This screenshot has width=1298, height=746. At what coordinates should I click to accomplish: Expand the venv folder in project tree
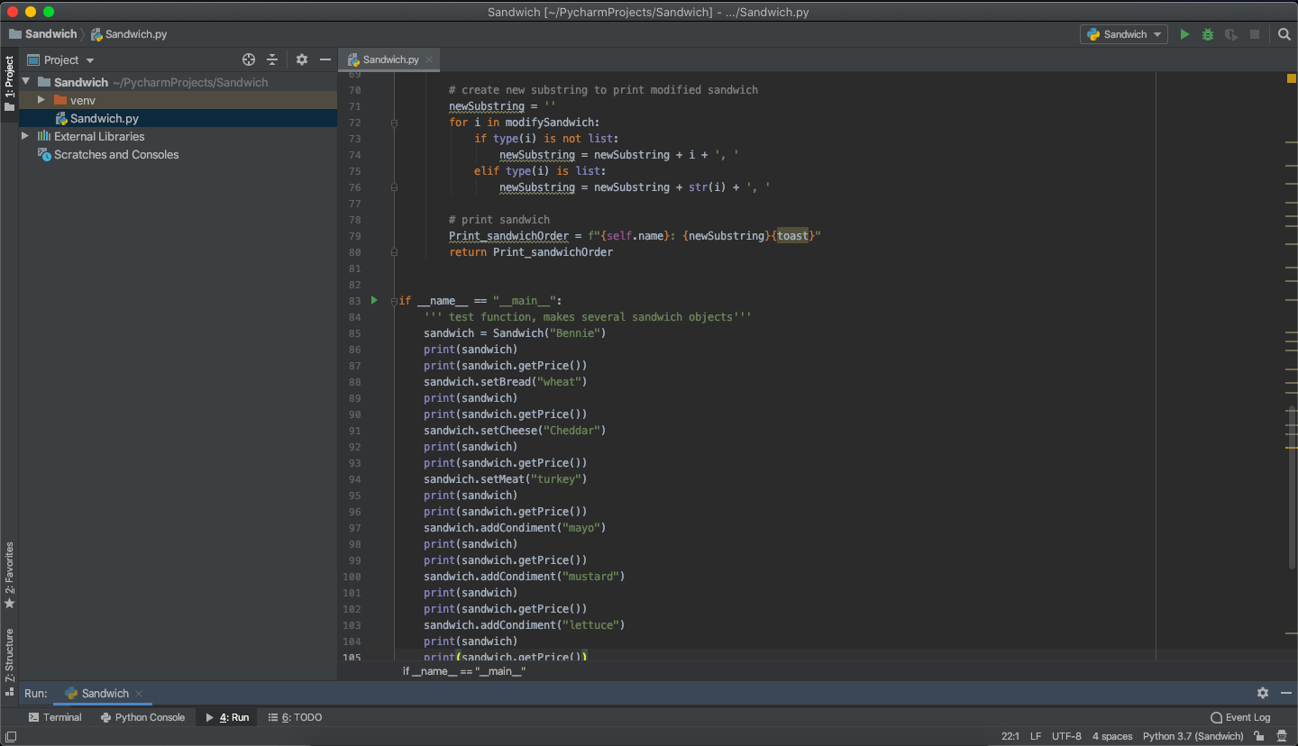[41, 100]
